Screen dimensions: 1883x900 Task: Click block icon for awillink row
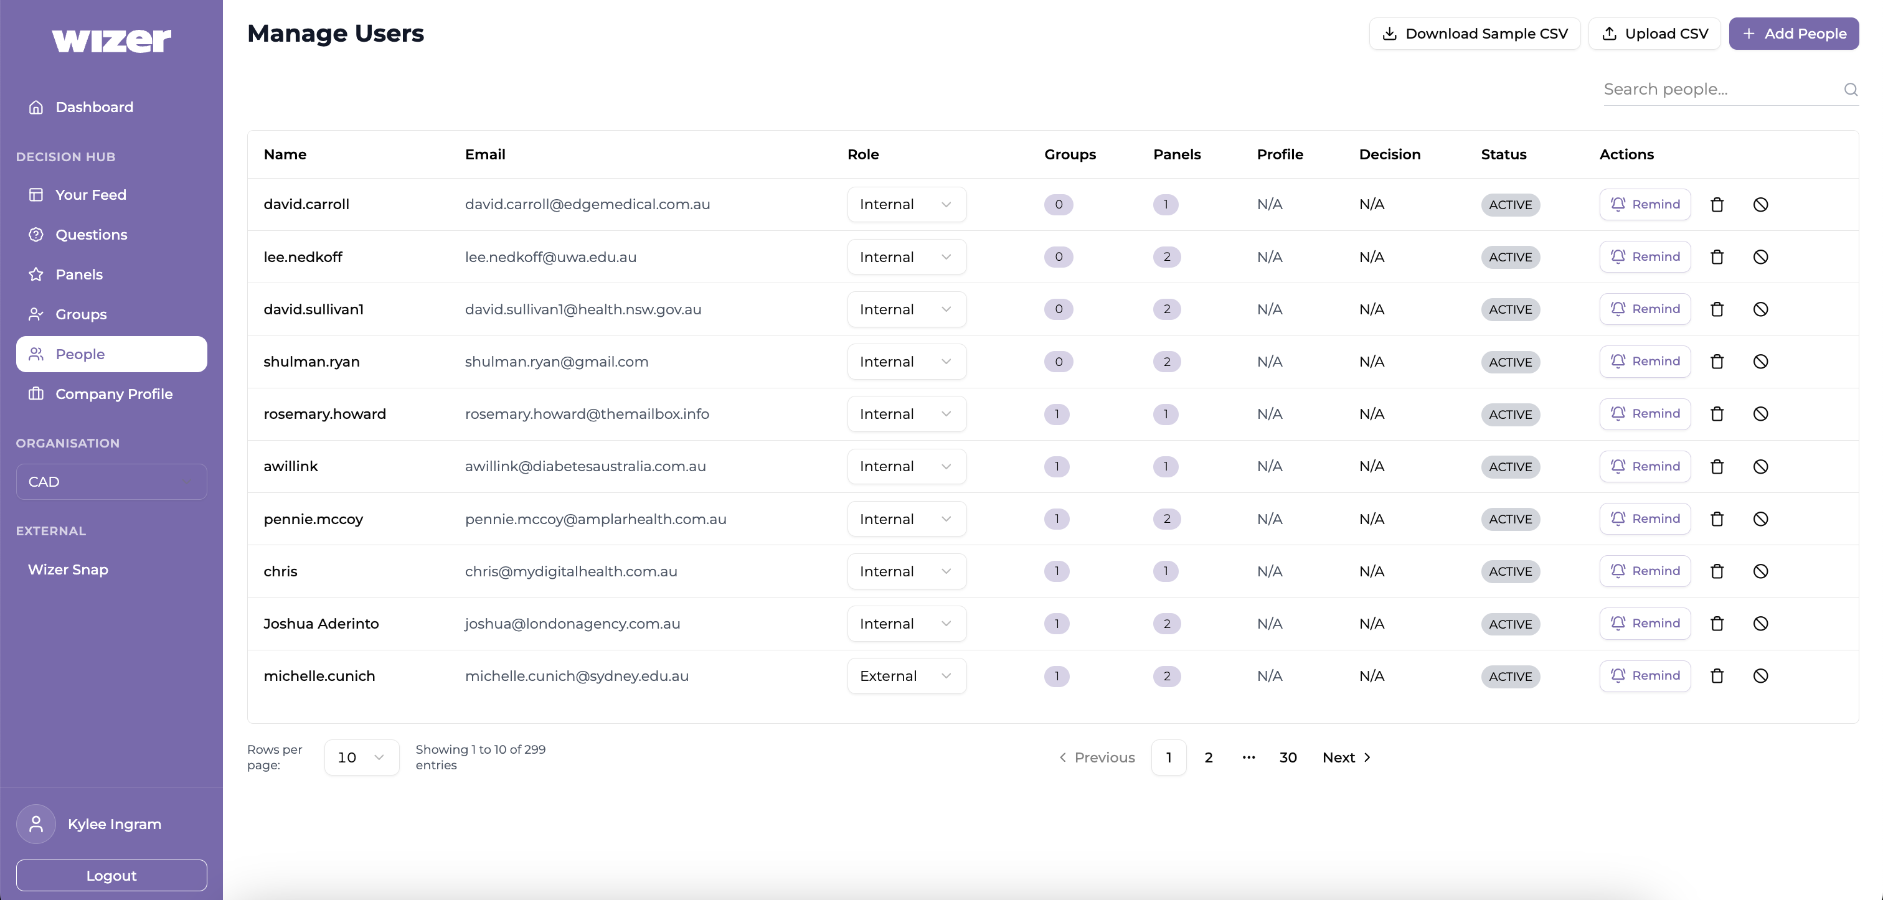click(x=1760, y=466)
